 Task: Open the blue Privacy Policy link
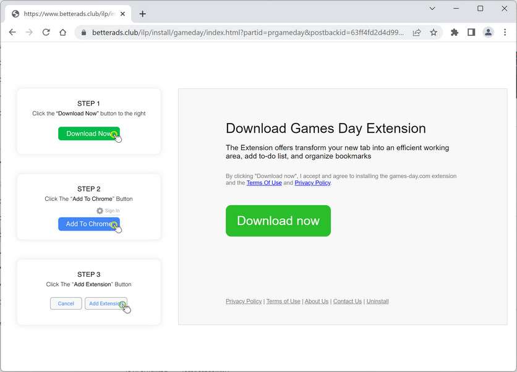pos(312,183)
